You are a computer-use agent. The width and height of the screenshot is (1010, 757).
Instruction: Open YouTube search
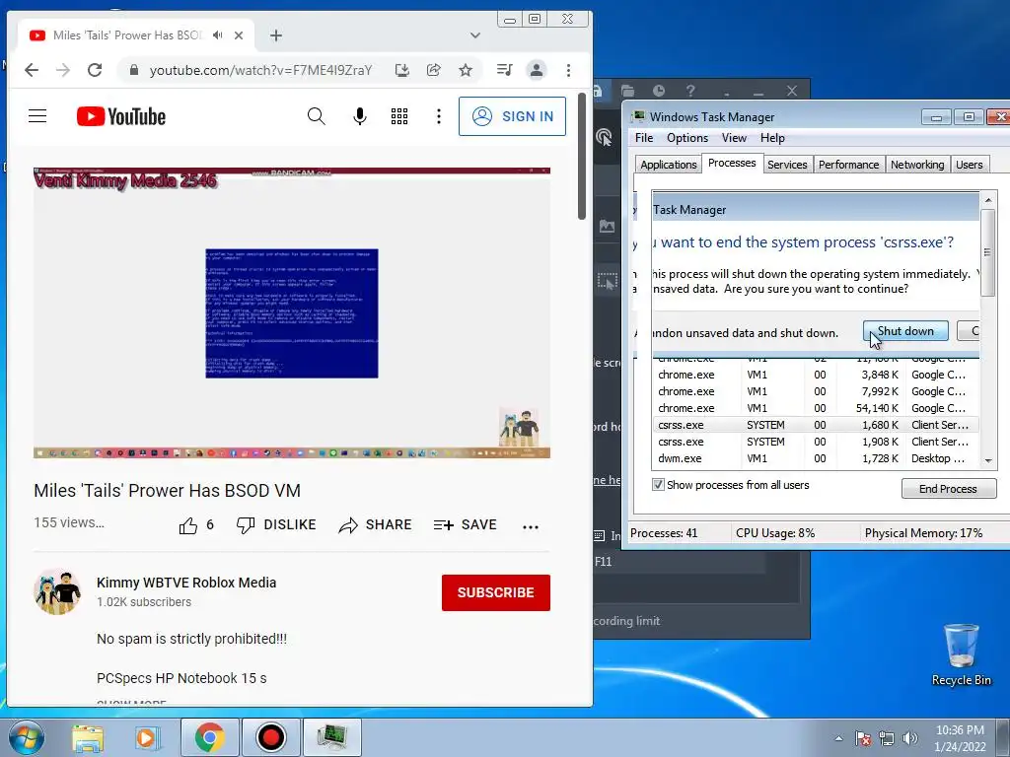[x=316, y=116]
